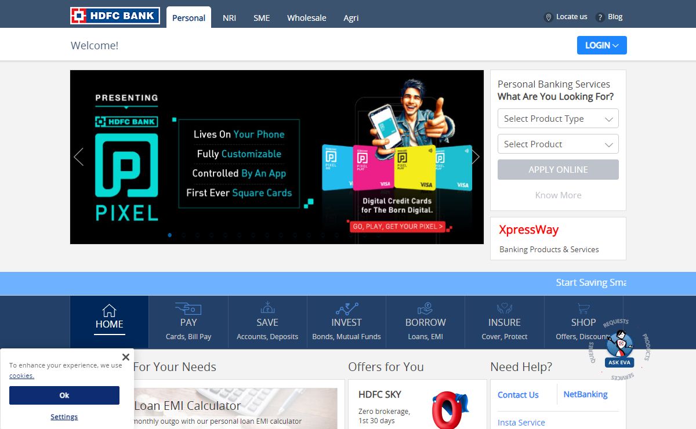Click the Know More link
696x429 pixels.
[x=558, y=195]
